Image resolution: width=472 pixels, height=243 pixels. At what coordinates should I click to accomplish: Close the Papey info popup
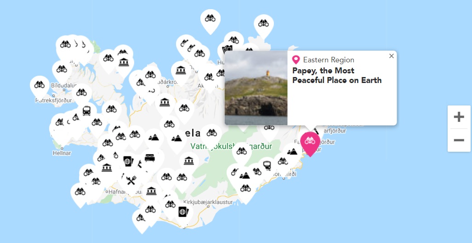(391, 56)
